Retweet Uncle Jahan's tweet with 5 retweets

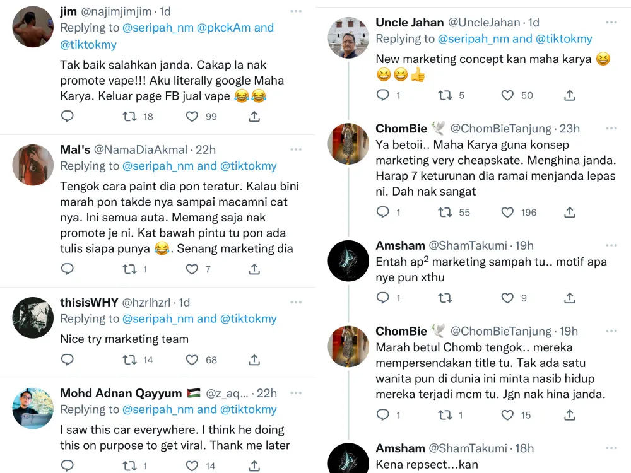445,95
